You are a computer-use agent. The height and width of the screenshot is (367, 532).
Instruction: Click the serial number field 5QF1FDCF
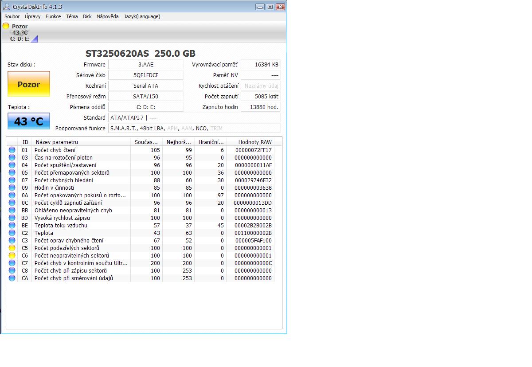click(x=146, y=75)
